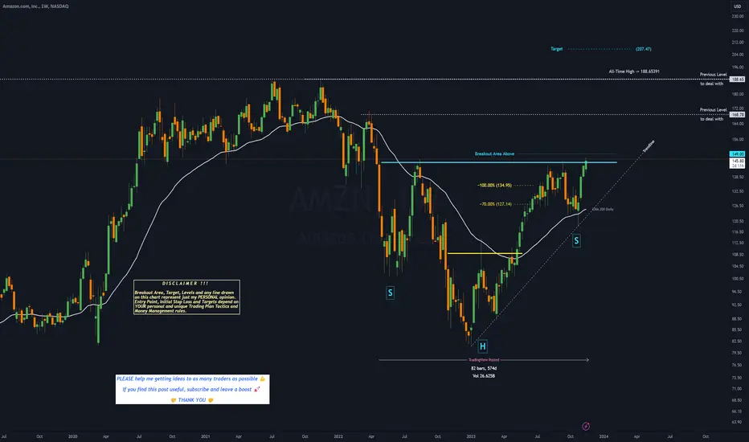Viewport: 749px width, 442px height.
Task: Click the 63.90 price scale value
Action: point(738,422)
